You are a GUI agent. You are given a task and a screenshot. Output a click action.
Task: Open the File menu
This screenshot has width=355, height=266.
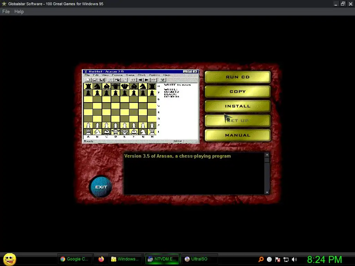point(6,11)
